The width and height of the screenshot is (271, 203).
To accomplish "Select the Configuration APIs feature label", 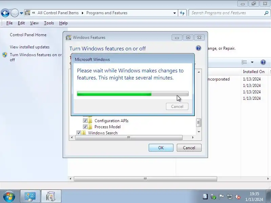I will click(x=111, y=121).
